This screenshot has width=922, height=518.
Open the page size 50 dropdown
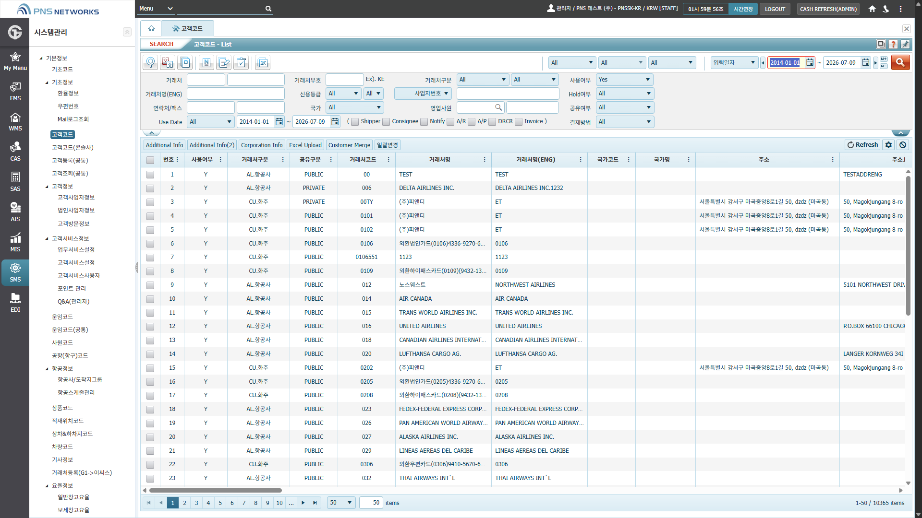point(341,503)
